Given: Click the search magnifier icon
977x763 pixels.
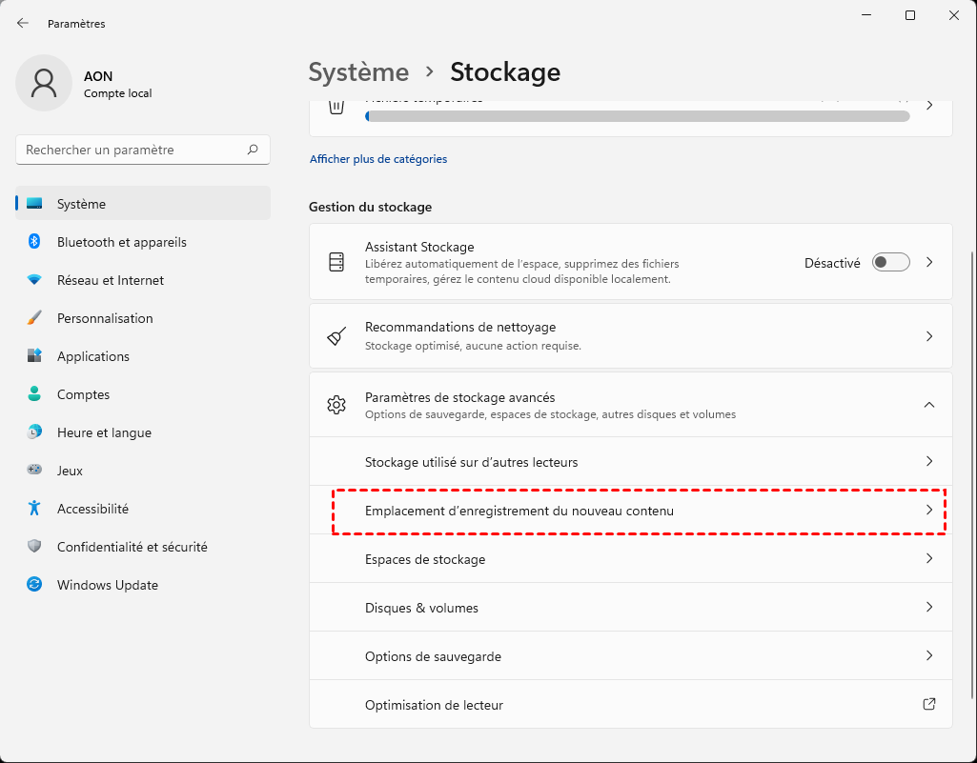Looking at the screenshot, I should pos(253,150).
